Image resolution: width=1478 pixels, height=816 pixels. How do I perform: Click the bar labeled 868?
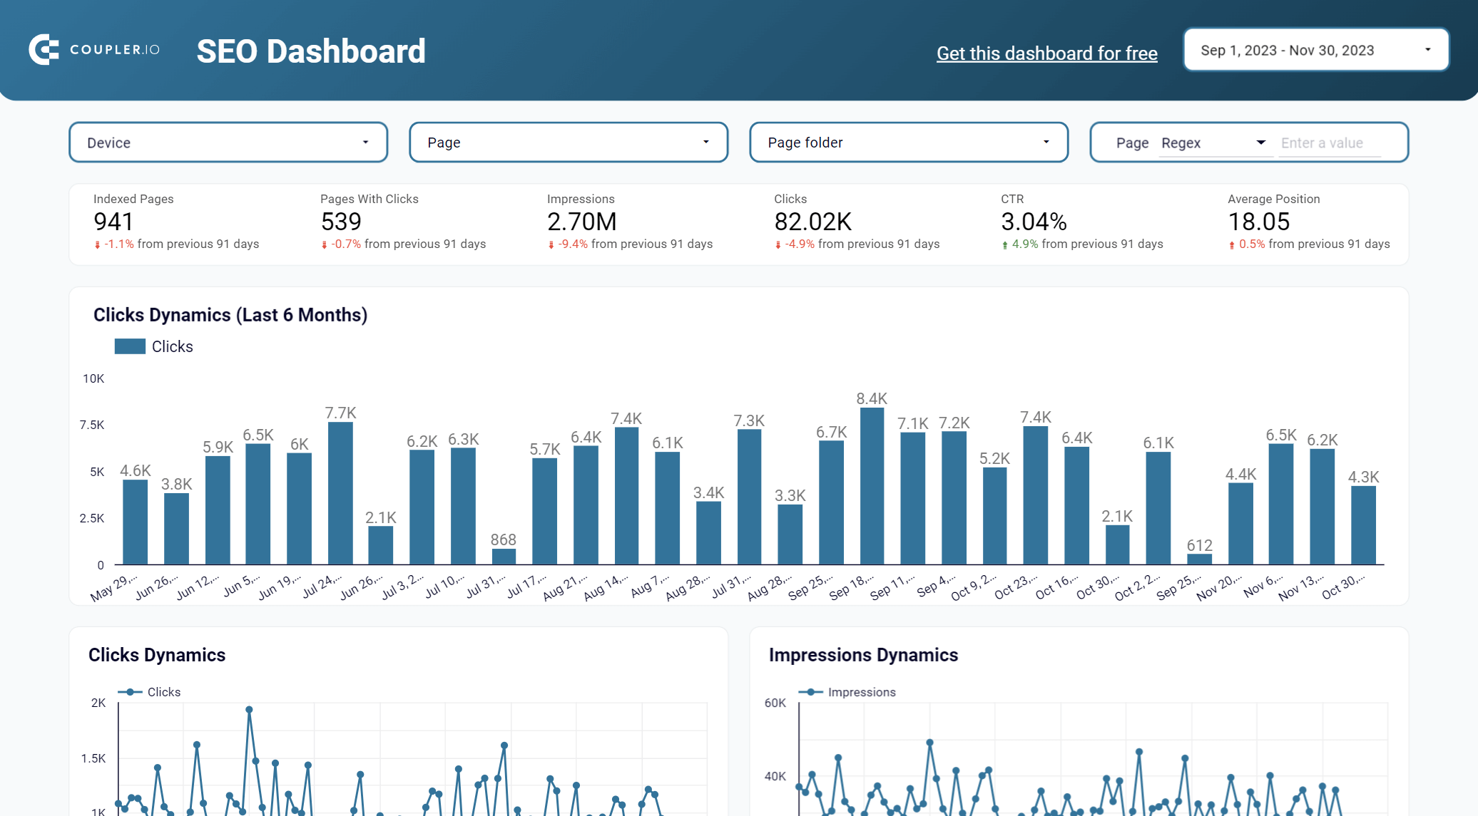[x=504, y=557]
